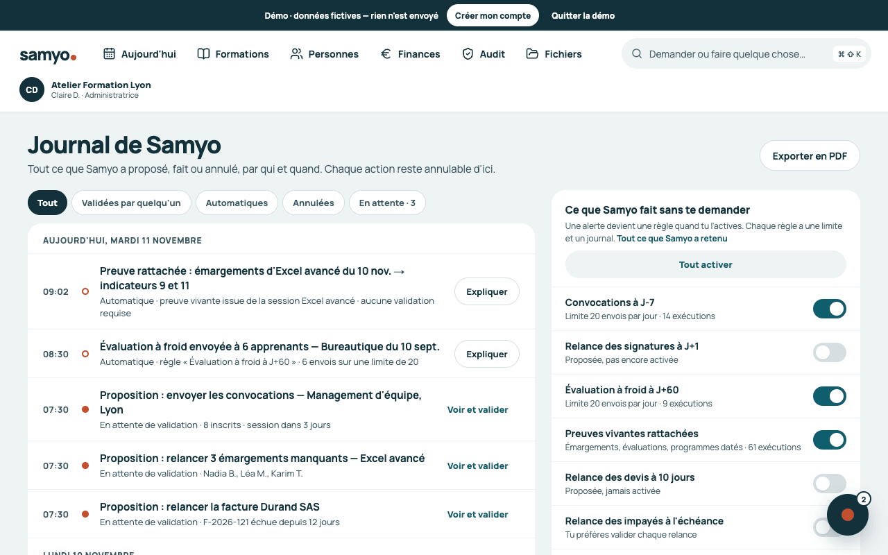The height and width of the screenshot is (555, 888).
Task: Open Aujourd'hui via its calendar icon
Action: (x=109, y=53)
